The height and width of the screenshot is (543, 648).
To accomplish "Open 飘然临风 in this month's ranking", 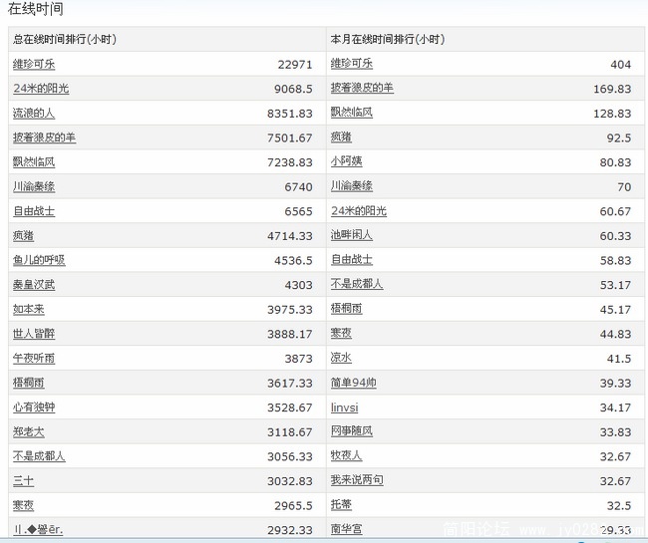I will click(x=352, y=113).
